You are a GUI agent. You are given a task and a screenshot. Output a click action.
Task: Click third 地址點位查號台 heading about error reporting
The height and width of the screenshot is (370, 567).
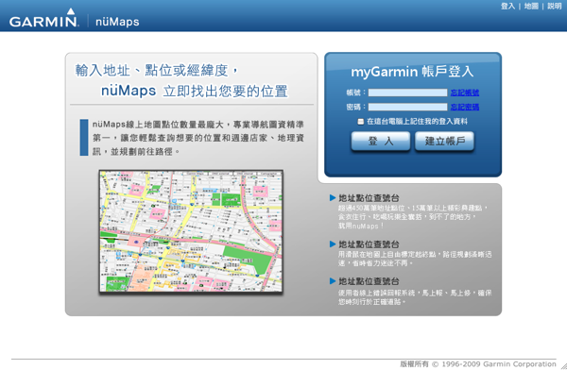pyautogui.click(x=369, y=281)
